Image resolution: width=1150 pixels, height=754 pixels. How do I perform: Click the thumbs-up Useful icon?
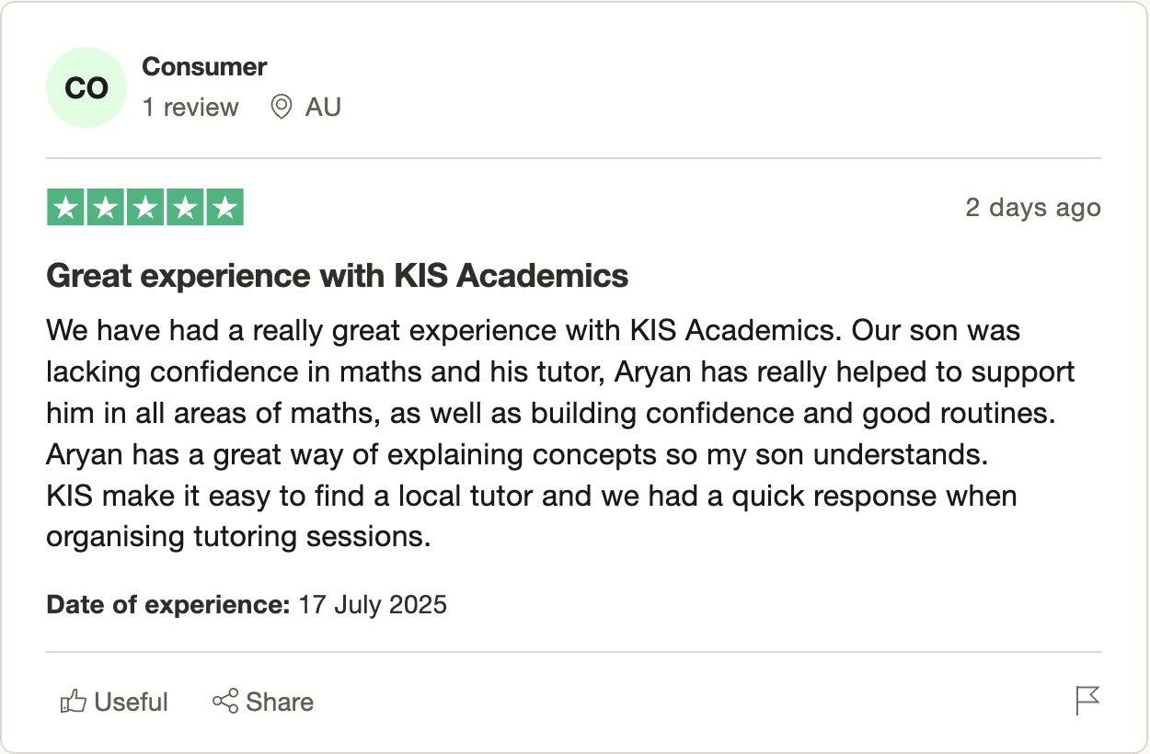[73, 702]
